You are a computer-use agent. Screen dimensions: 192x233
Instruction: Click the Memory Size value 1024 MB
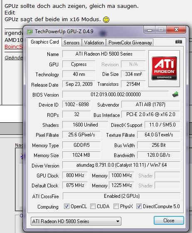pos(81,155)
